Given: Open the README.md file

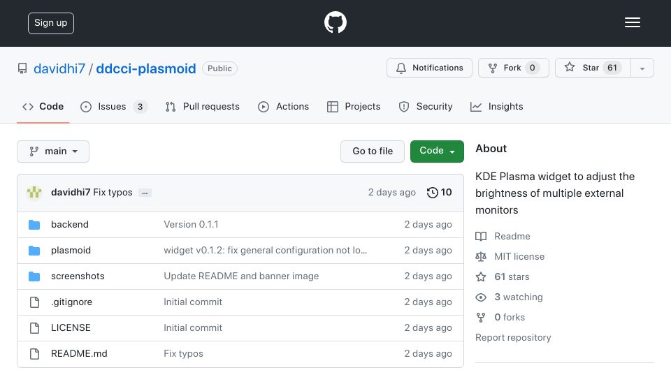Looking at the screenshot, I should [x=79, y=353].
